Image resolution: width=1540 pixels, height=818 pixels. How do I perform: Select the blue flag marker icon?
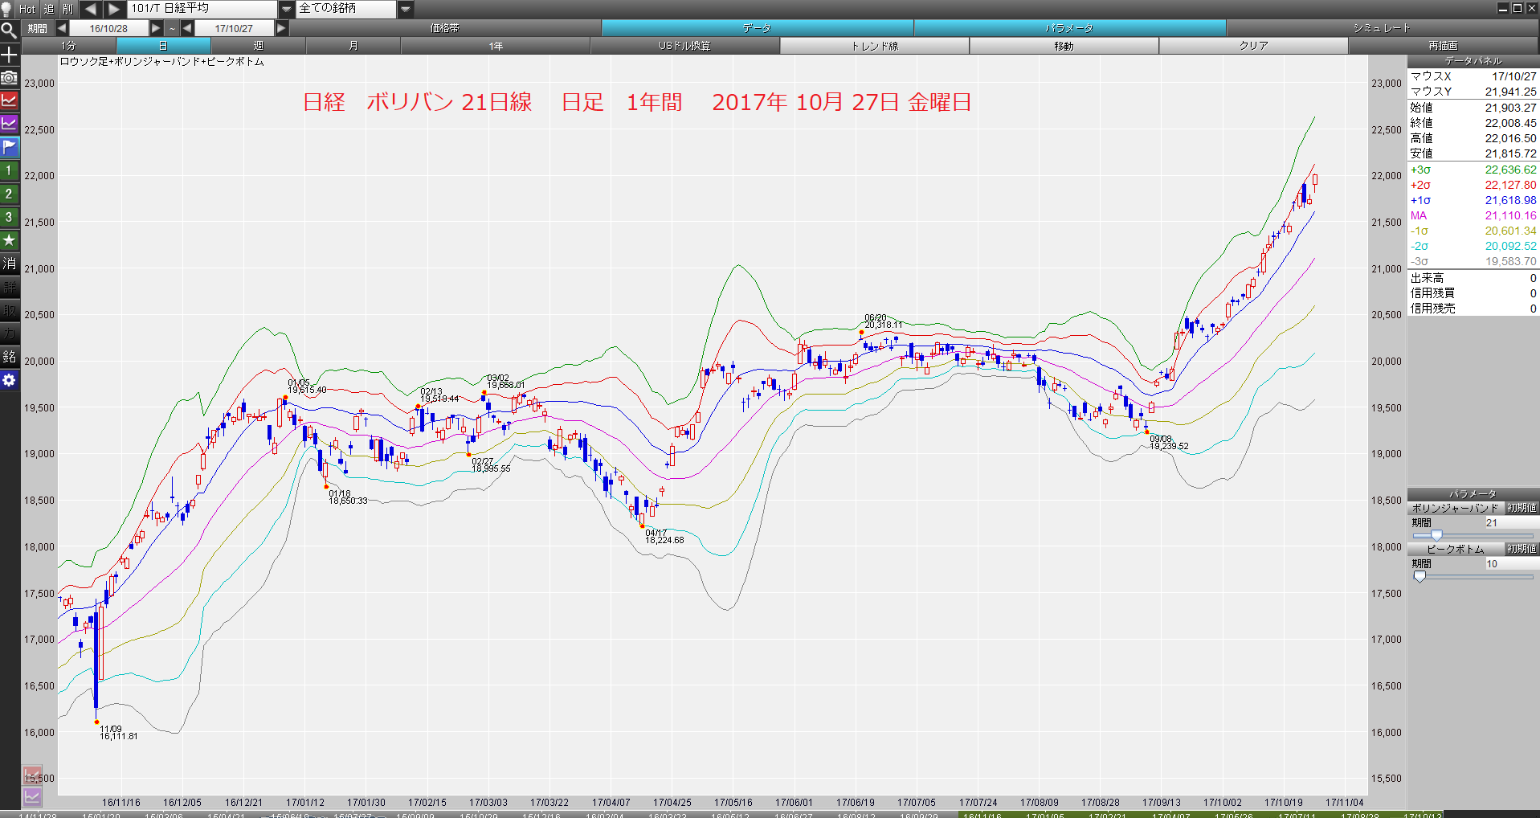9,147
